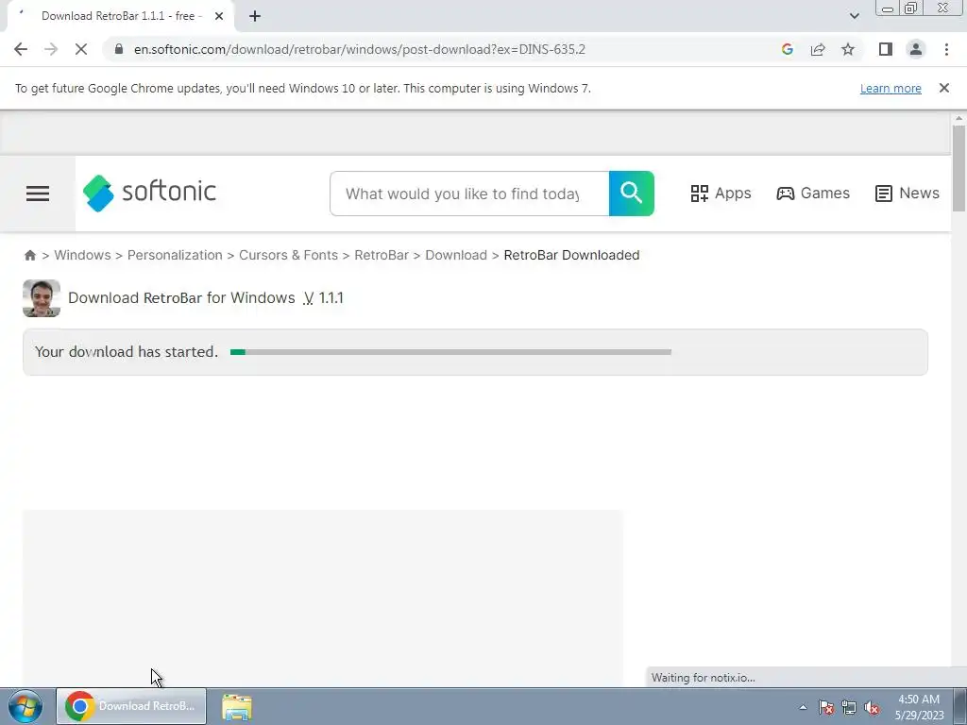Click the green magnifier search button
967x725 pixels.
click(x=631, y=194)
